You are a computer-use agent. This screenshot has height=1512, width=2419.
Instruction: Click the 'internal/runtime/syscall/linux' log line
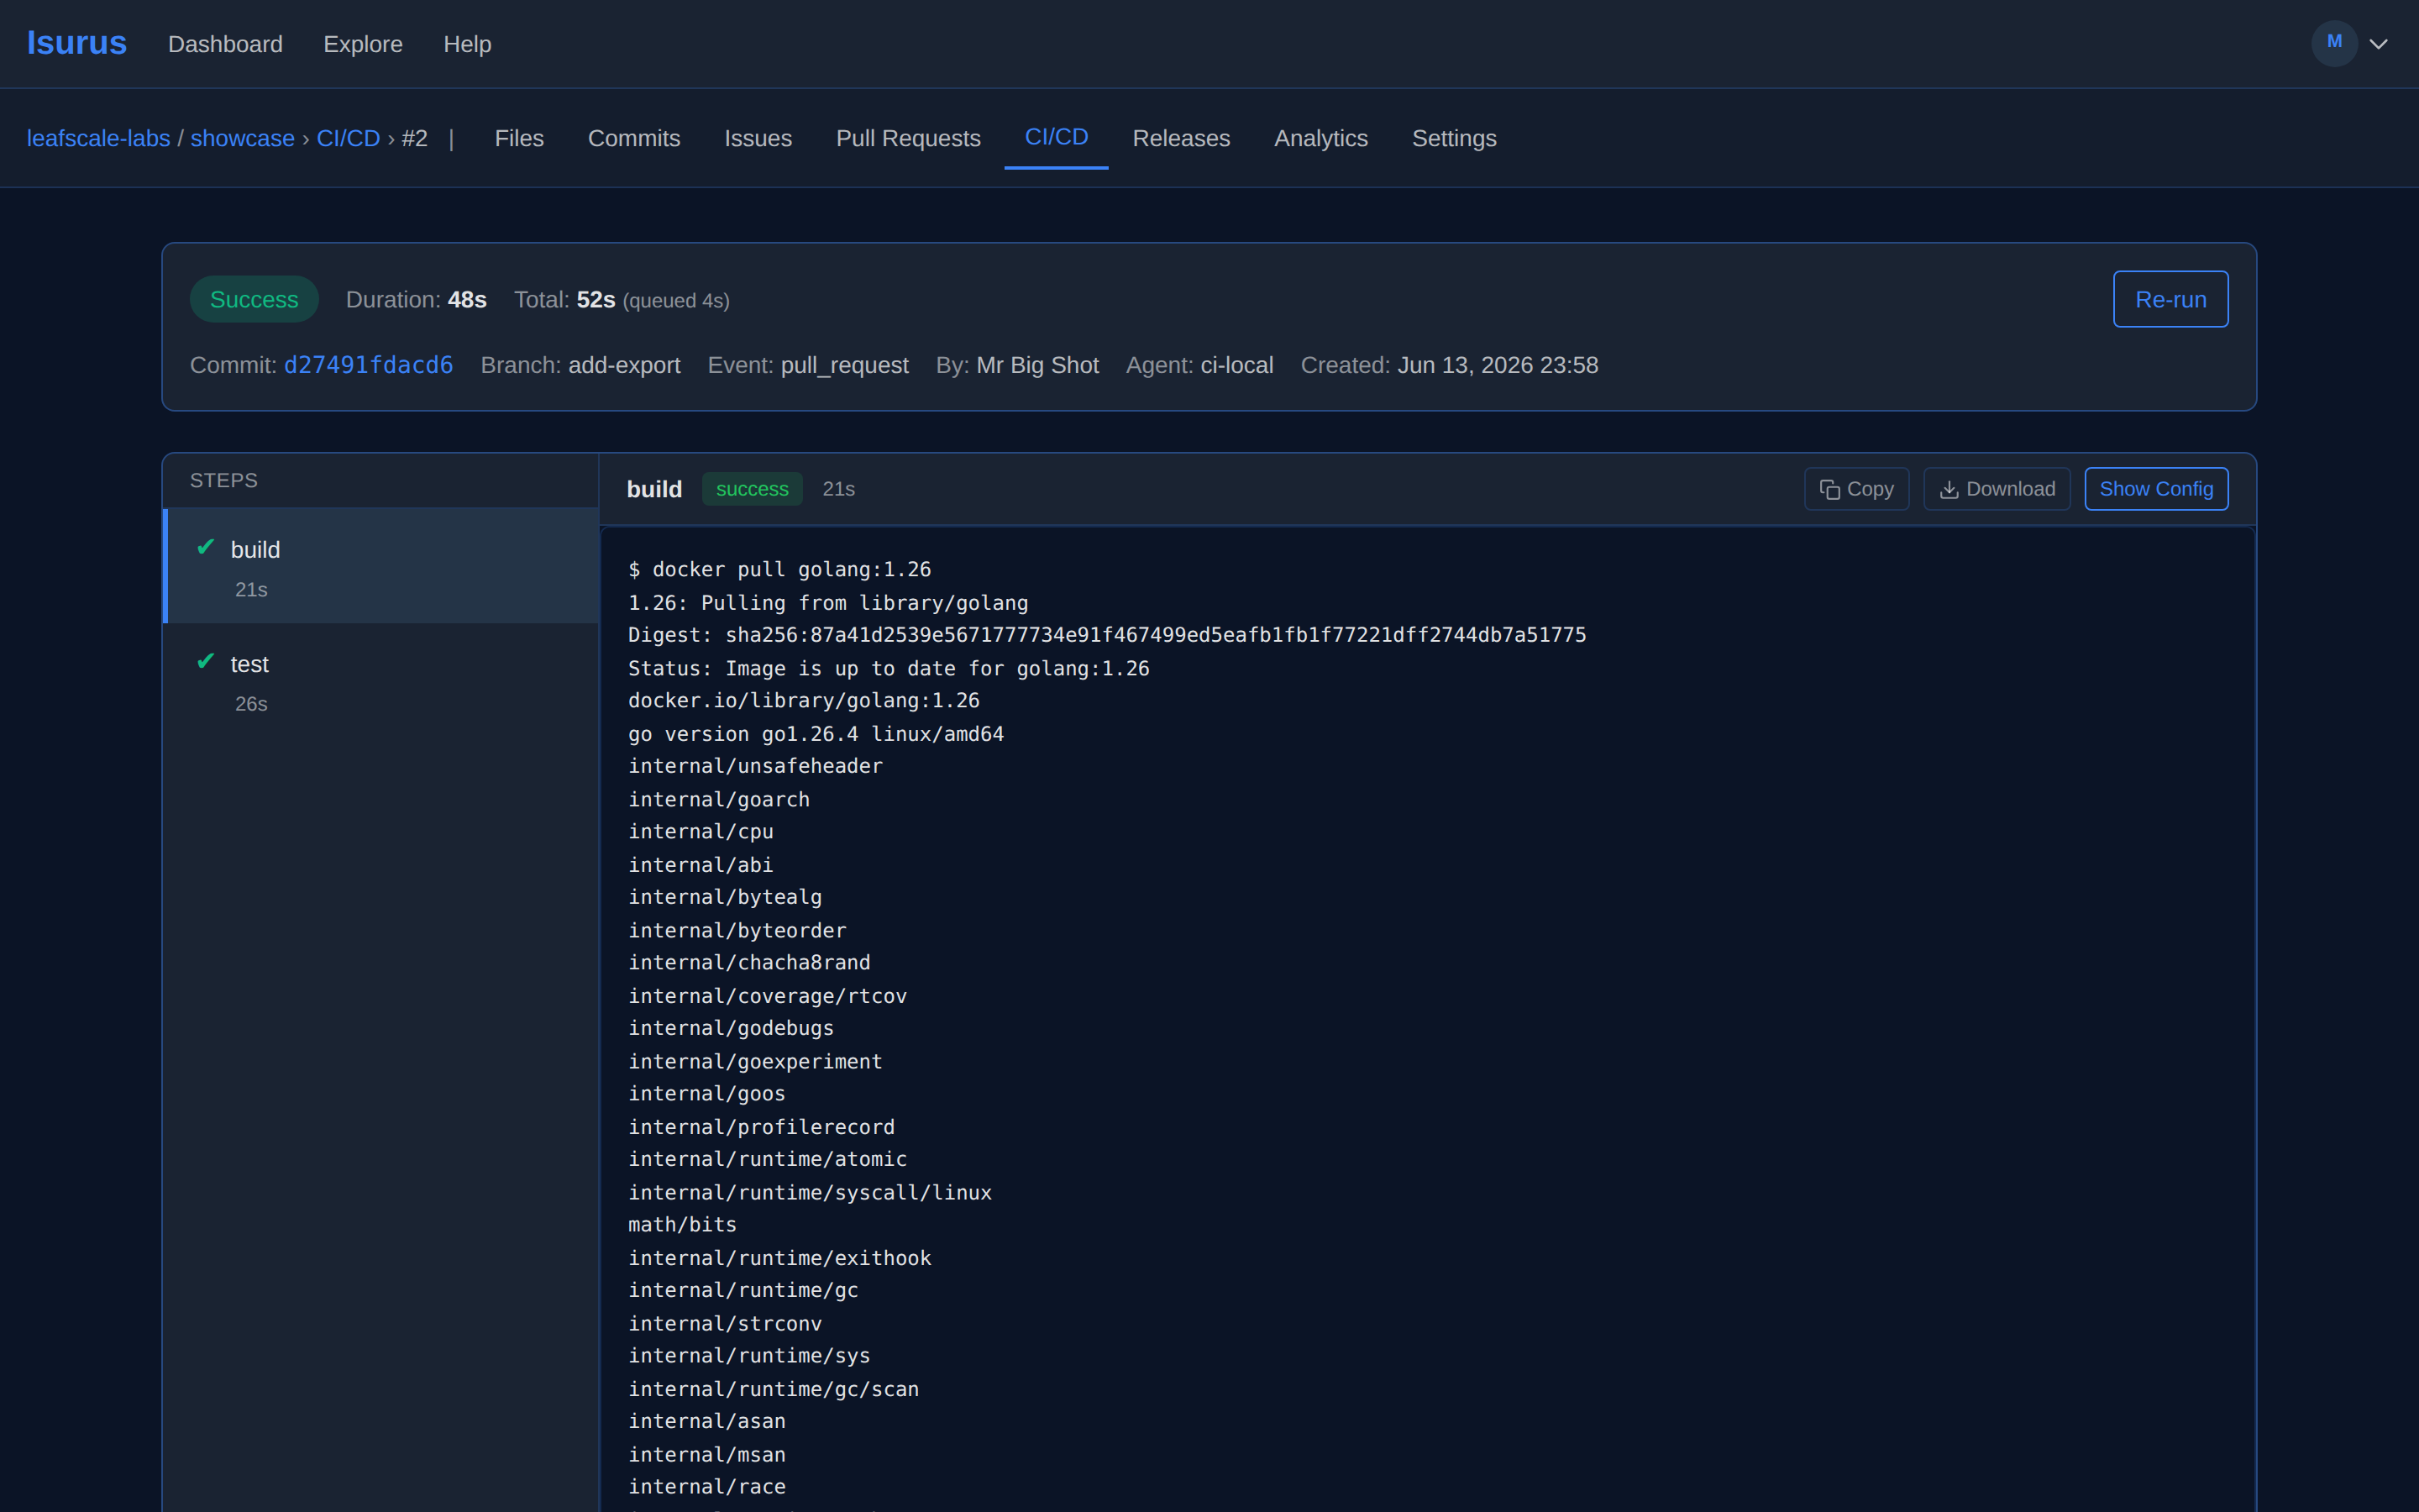pyautogui.click(x=810, y=1192)
